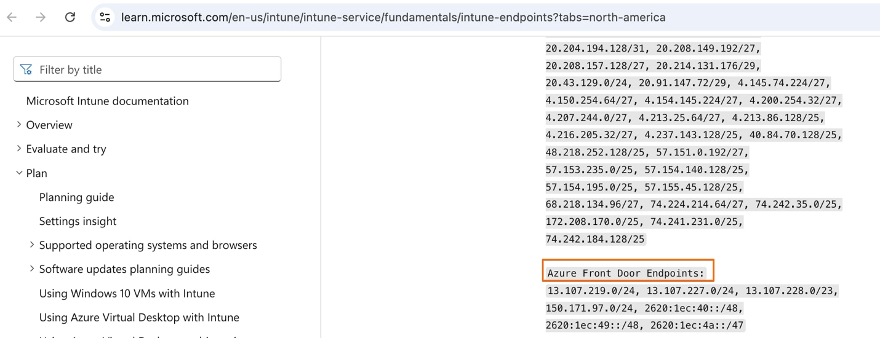The height and width of the screenshot is (338, 880).
Task: Expand Software updates planning guides chevron
Action: point(32,269)
